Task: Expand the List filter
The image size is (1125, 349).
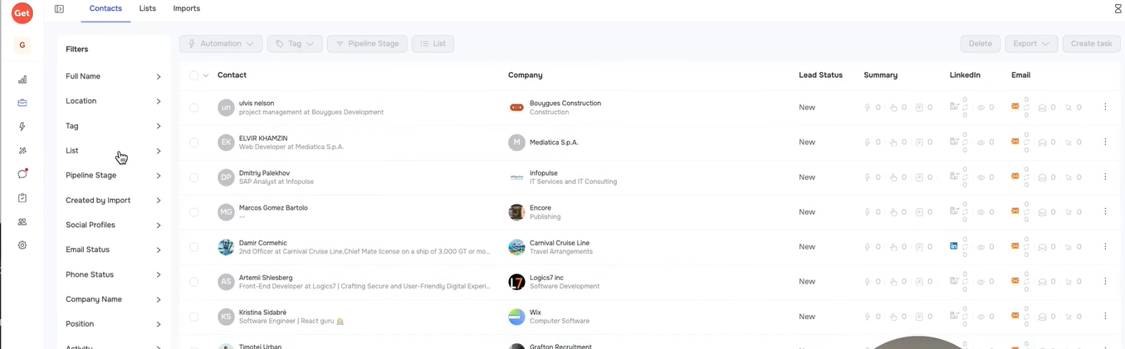Action: 114,151
